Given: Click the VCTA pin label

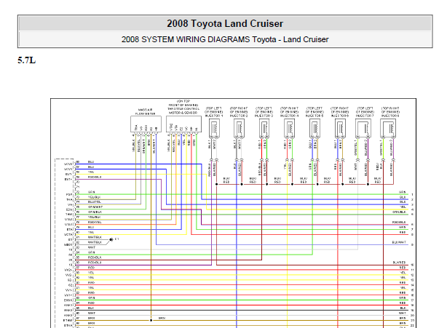Looking at the screenshot, I should 68,235.
